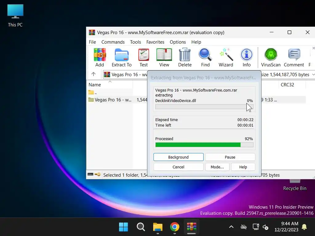Click the '00:00:01' time left value

(x=245, y=125)
